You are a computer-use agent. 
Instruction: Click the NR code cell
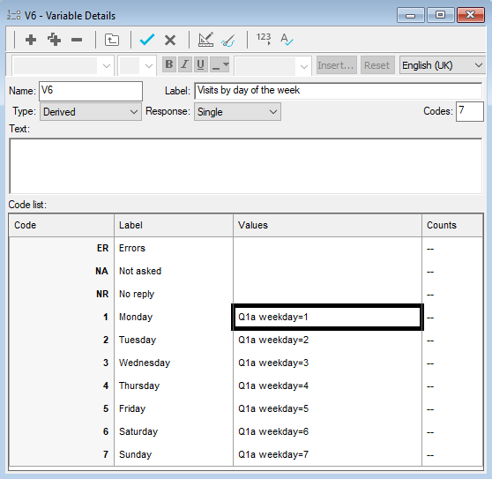pyautogui.click(x=62, y=294)
